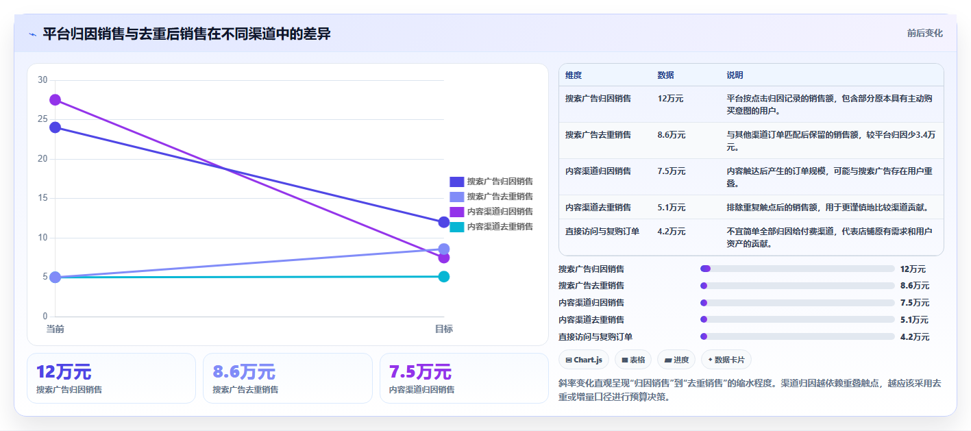Click the 前后变化 label in header

pyautogui.click(x=924, y=33)
